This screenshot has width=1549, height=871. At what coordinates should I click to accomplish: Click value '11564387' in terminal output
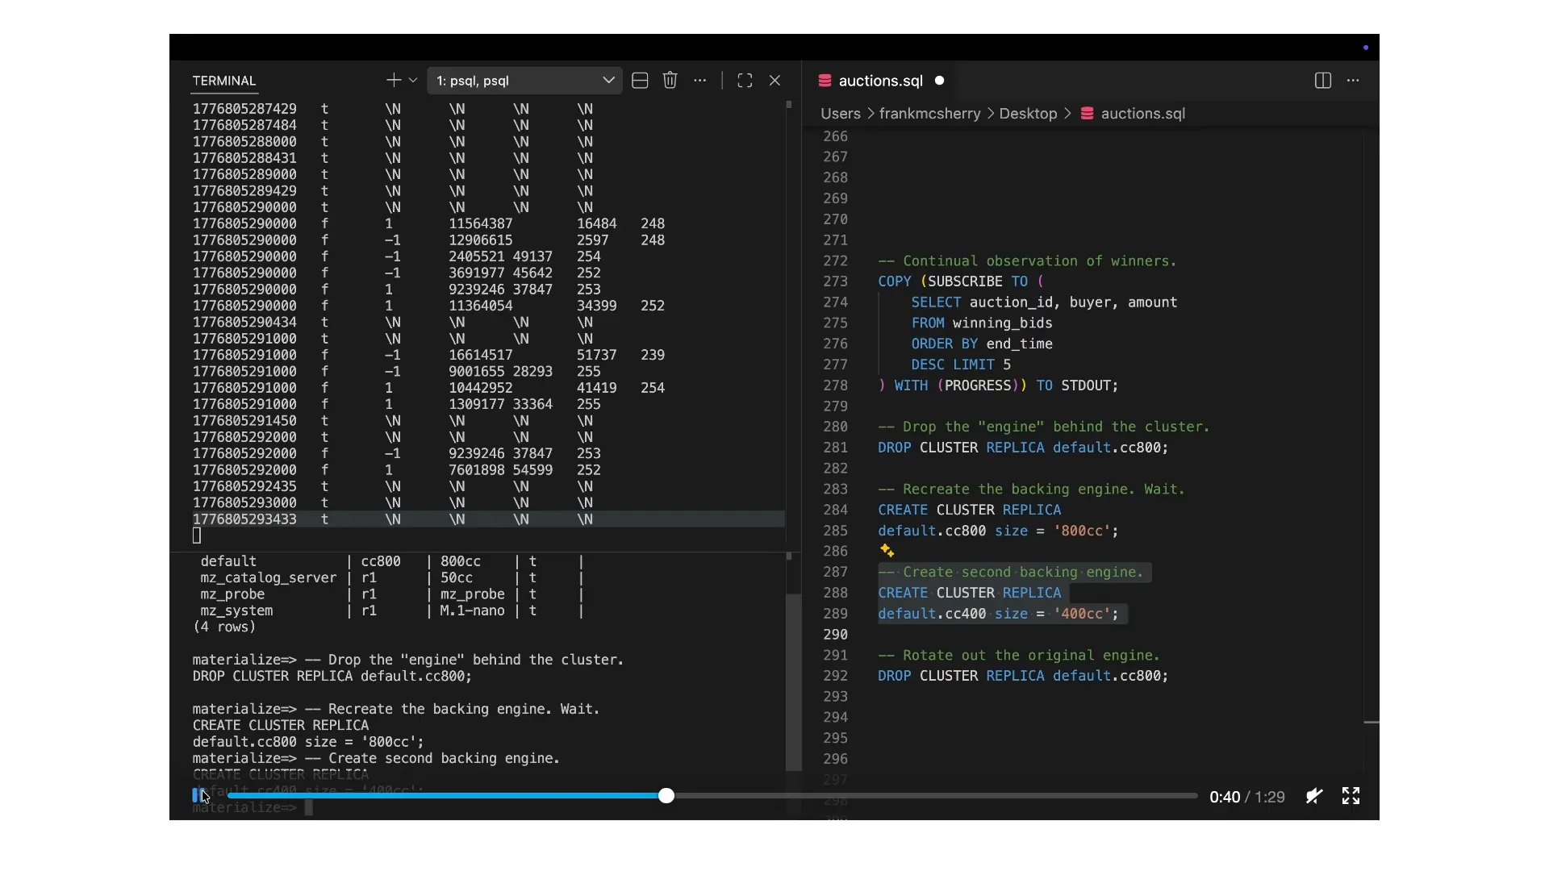coord(480,223)
